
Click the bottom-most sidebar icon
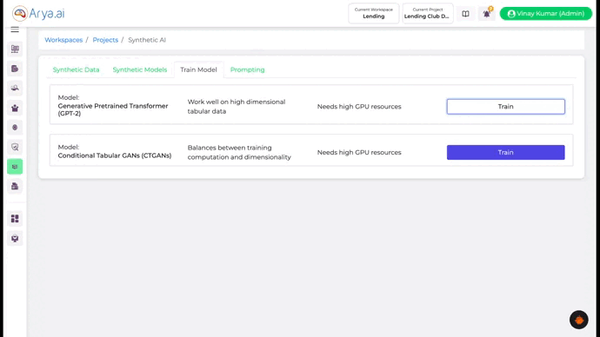click(x=15, y=239)
